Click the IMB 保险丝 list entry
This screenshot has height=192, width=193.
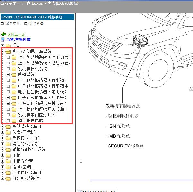(118, 136)
